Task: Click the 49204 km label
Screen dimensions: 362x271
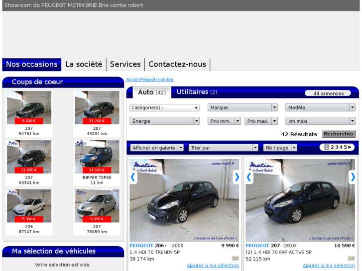Action: tap(97, 134)
